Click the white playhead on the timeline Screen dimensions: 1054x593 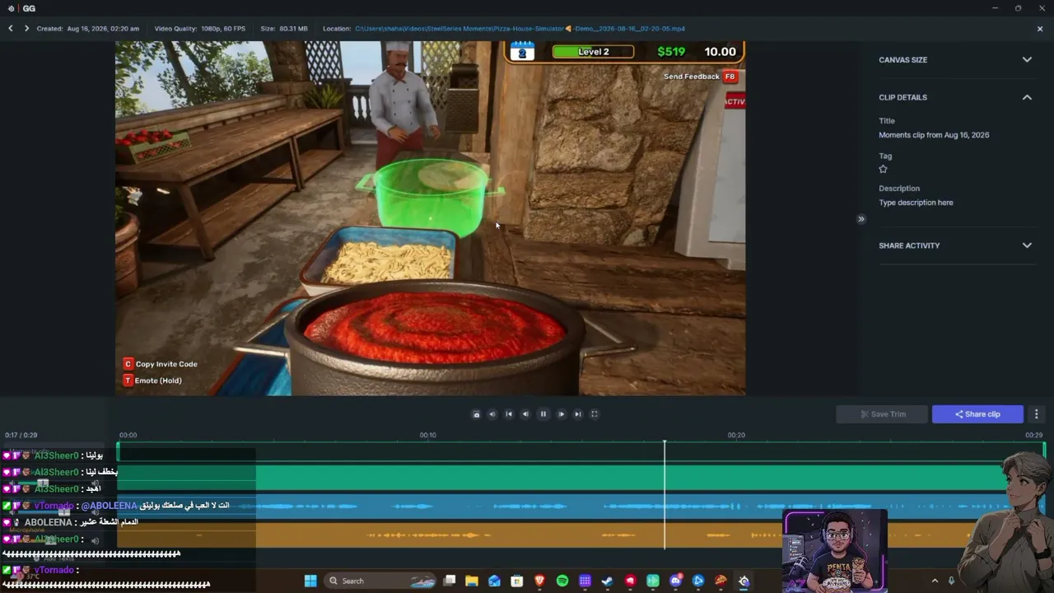tap(665, 494)
